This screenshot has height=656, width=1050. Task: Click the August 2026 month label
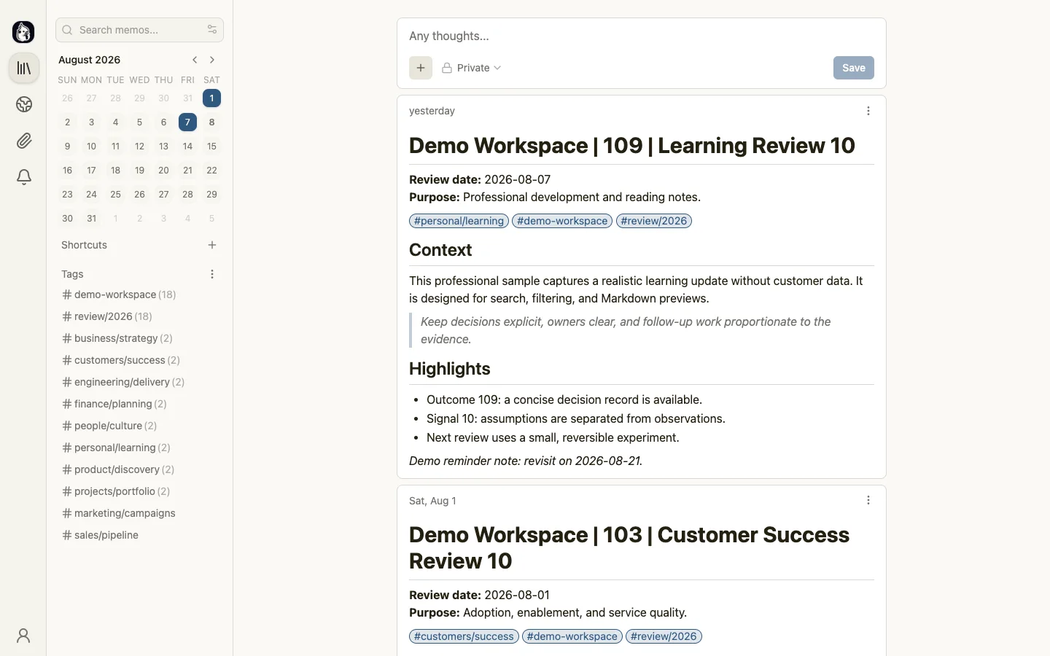[90, 60]
